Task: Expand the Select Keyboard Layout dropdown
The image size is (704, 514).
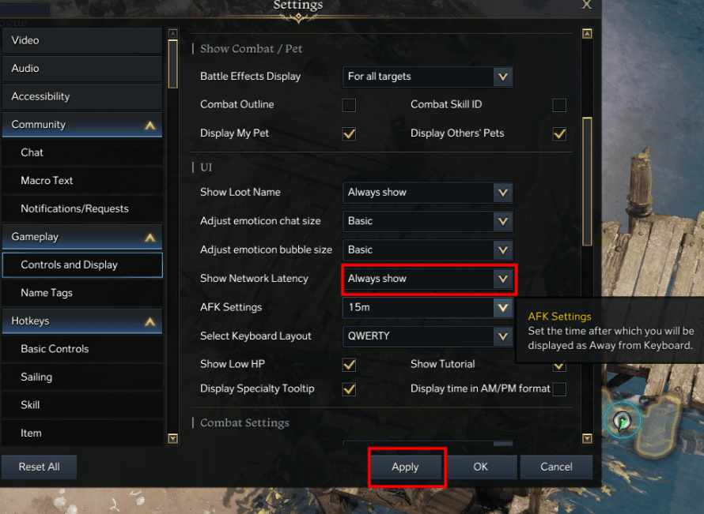Action: click(x=502, y=336)
